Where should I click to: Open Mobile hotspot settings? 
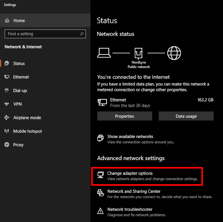tap(45, 131)
